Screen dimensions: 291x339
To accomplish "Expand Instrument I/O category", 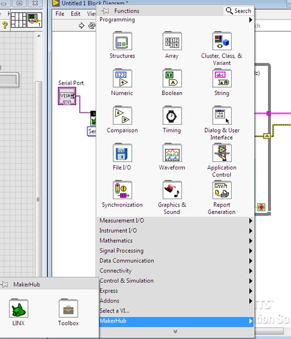I will tap(176, 231).
